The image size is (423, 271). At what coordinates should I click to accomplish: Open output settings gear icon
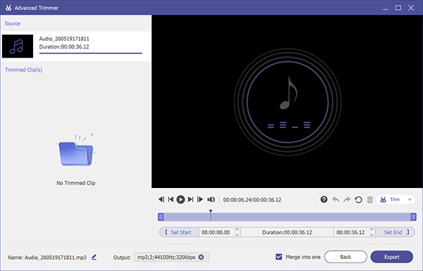201,257
